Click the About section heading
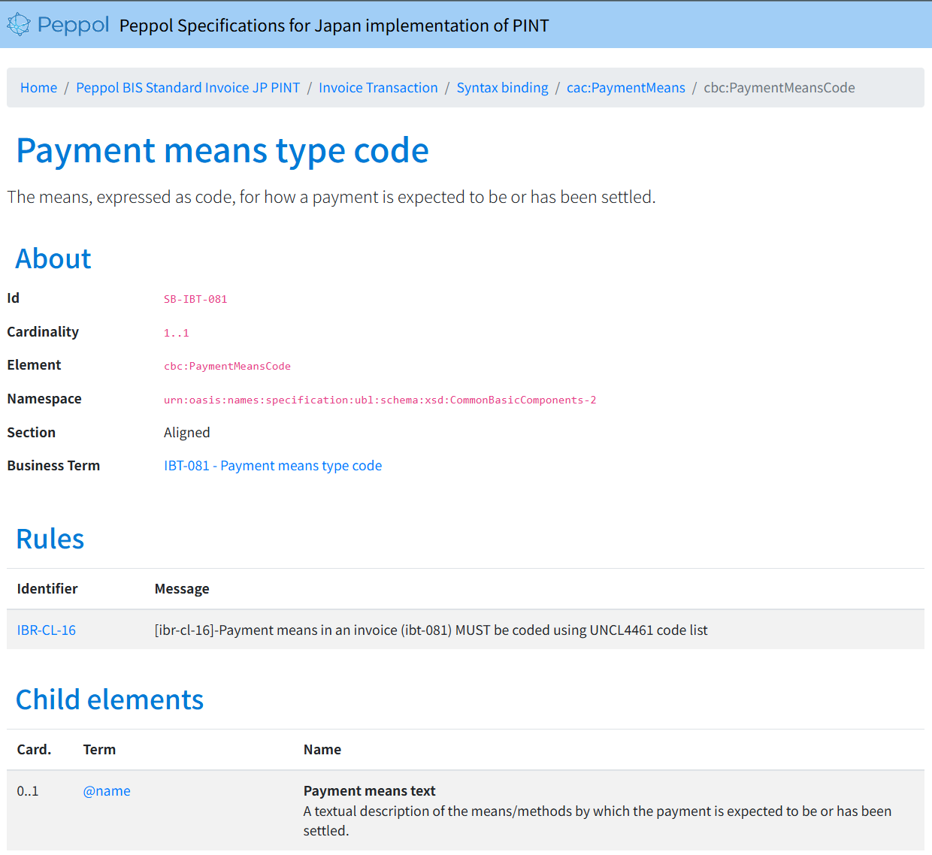Screen dimensions: 932x855 pos(53,258)
